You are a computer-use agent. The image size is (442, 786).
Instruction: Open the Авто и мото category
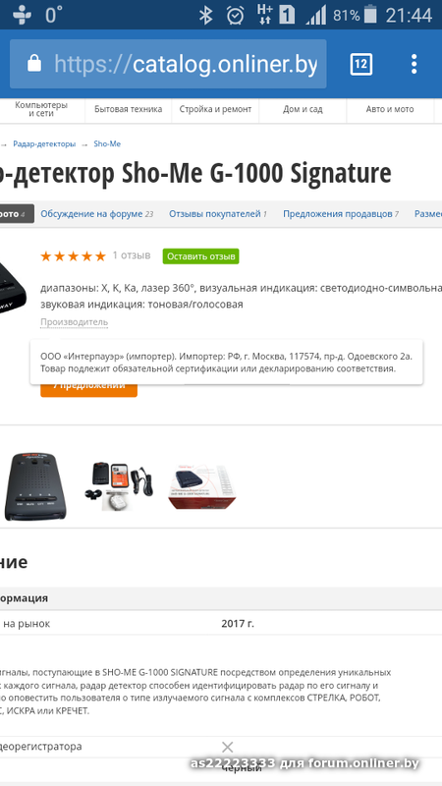tap(390, 109)
